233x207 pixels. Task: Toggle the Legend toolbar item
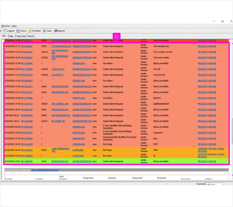(9, 31)
